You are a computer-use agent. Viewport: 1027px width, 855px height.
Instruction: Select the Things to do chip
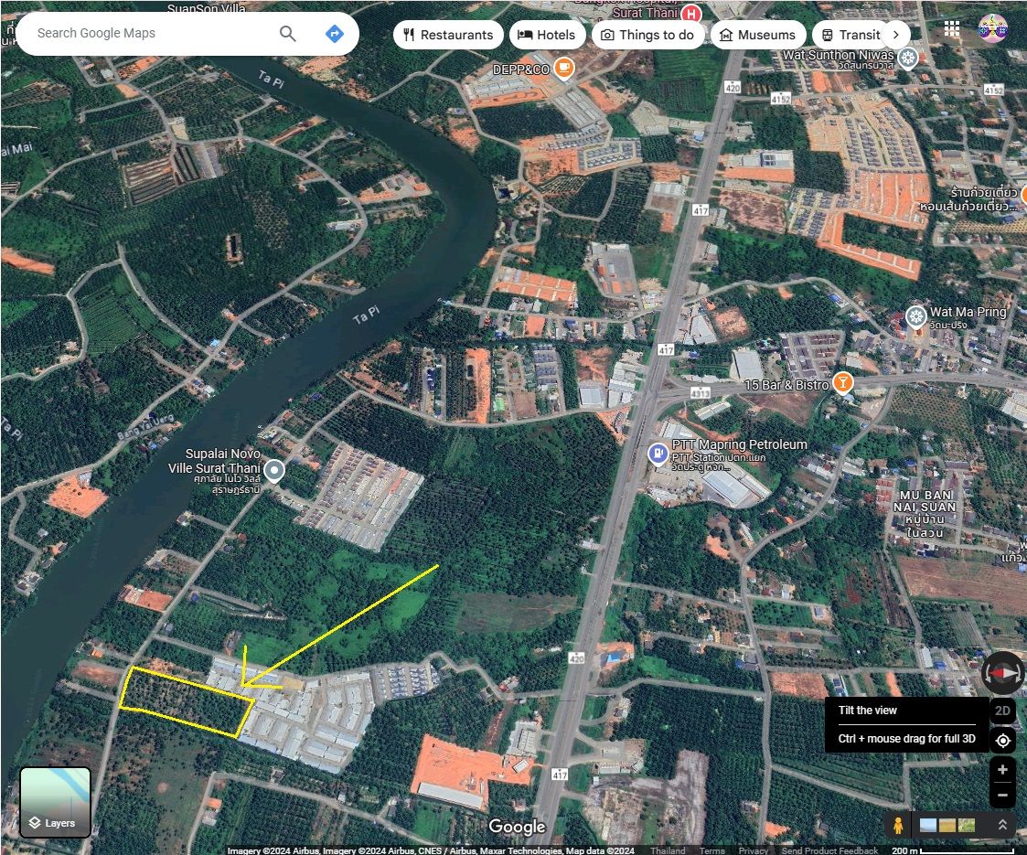pos(647,35)
